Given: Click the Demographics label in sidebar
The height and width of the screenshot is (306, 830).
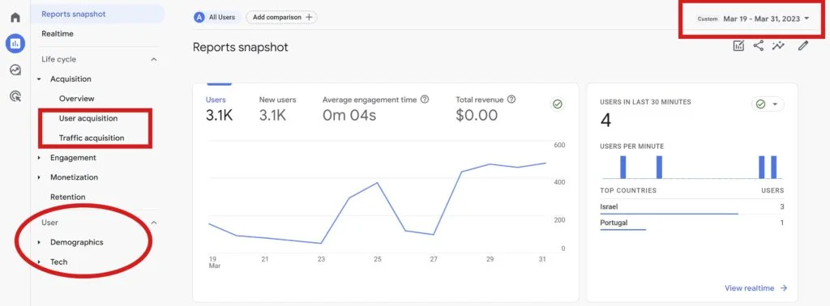Looking at the screenshot, I should click(x=77, y=242).
